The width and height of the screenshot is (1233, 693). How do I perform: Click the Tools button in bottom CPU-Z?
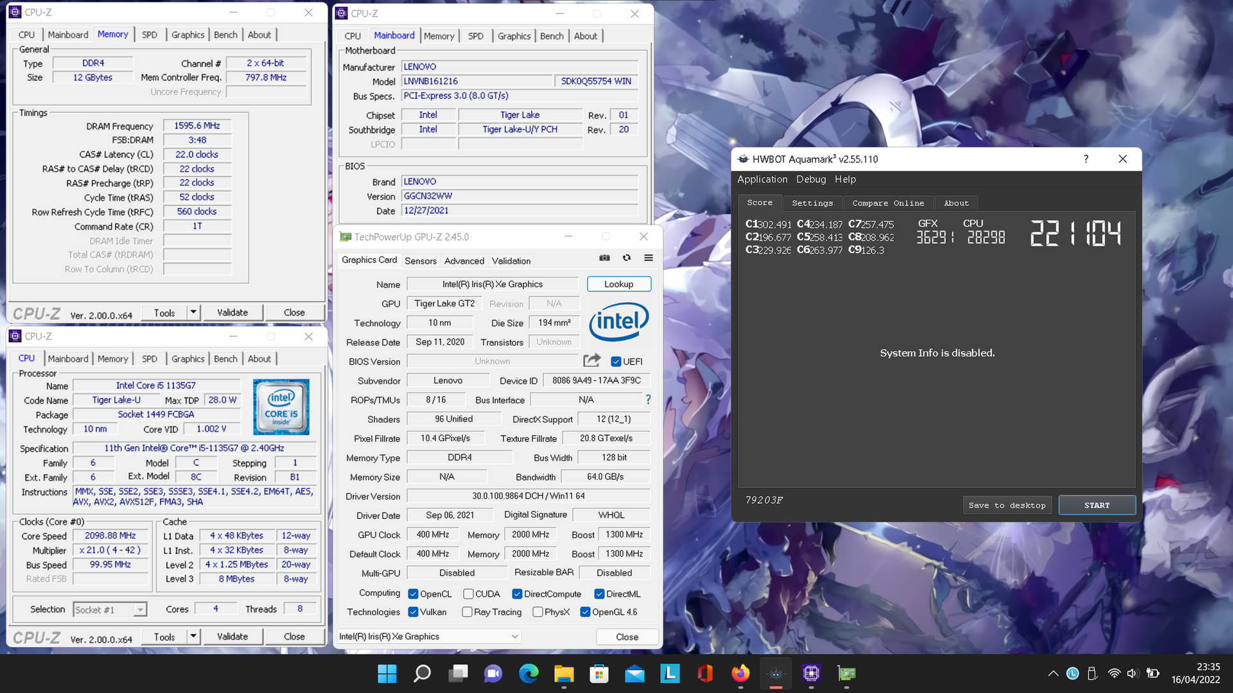tap(164, 637)
